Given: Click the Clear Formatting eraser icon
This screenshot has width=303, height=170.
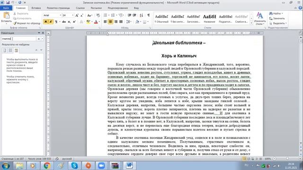Looking at the screenshot, I should (98, 15).
